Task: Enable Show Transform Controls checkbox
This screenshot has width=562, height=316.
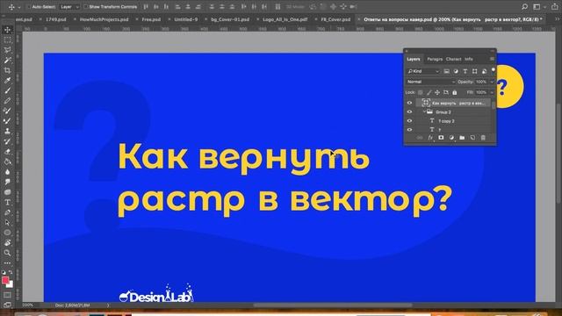Action: pyautogui.click(x=86, y=6)
